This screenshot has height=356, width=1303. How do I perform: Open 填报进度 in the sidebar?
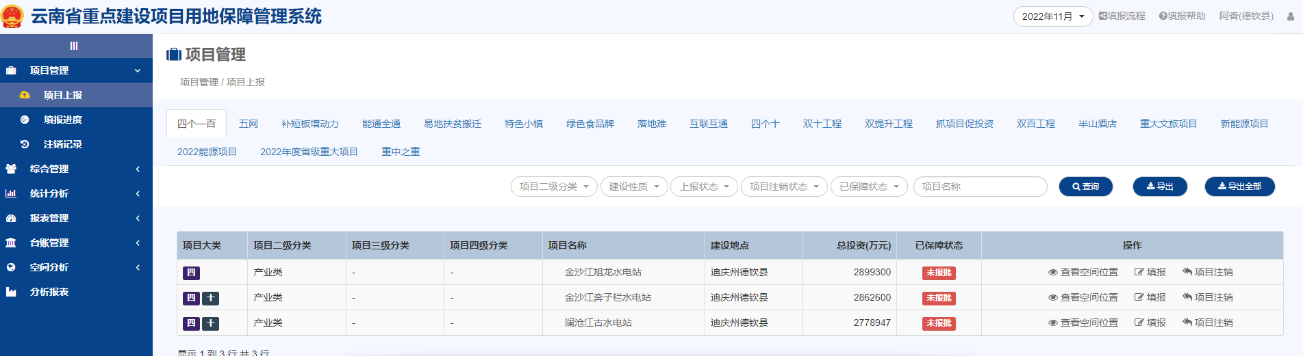coord(62,120)
